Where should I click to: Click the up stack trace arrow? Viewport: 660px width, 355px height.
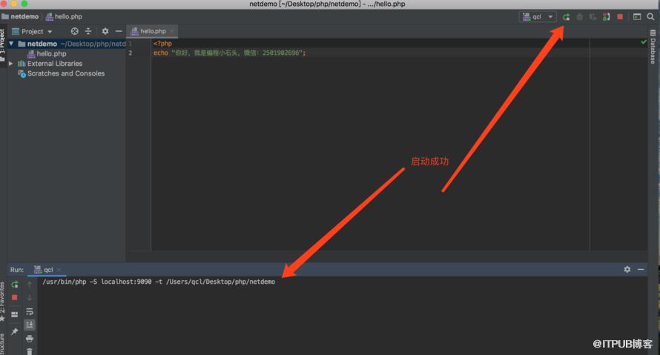tap(30, 285)
